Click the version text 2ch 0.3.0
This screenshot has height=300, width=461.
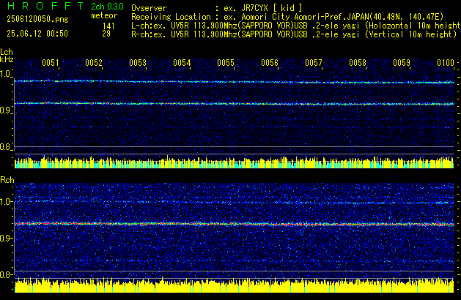click(x=107, y=7)
